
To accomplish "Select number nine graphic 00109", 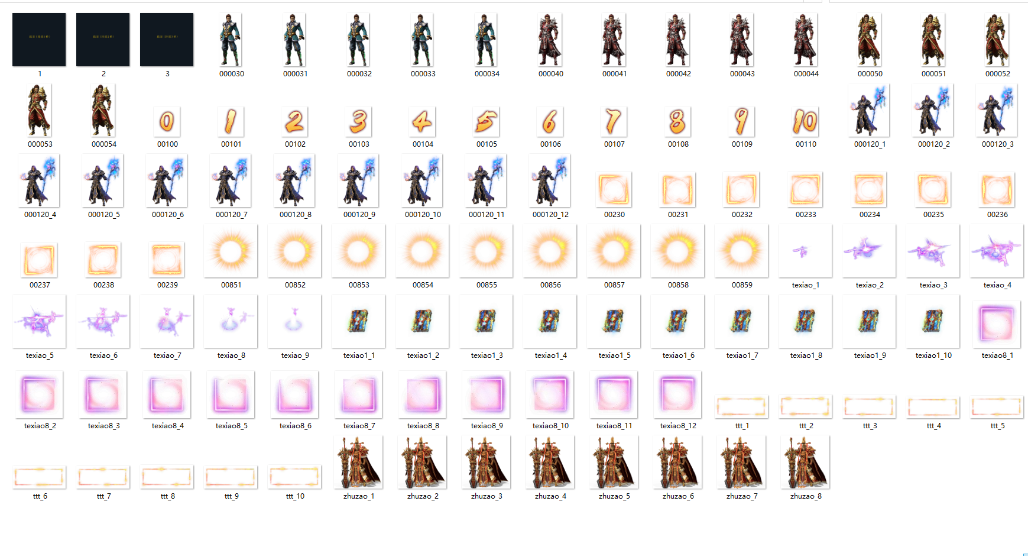I will [741, 122].
